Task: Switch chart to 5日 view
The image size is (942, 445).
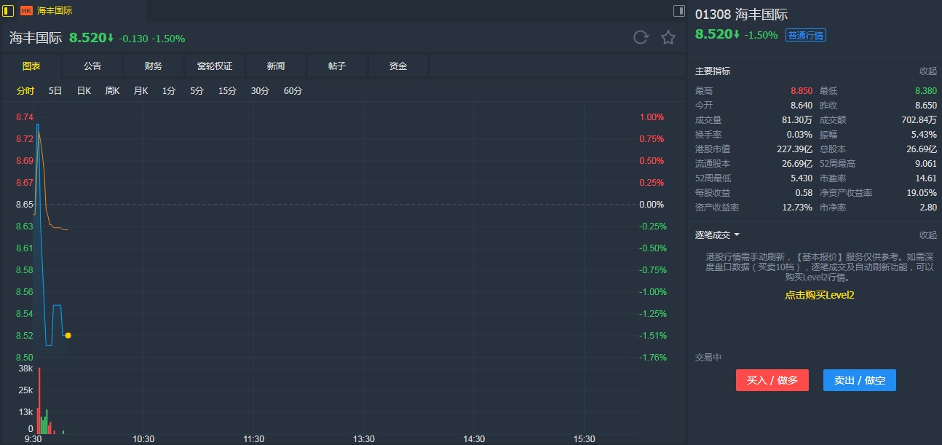Action: (55, 91)
